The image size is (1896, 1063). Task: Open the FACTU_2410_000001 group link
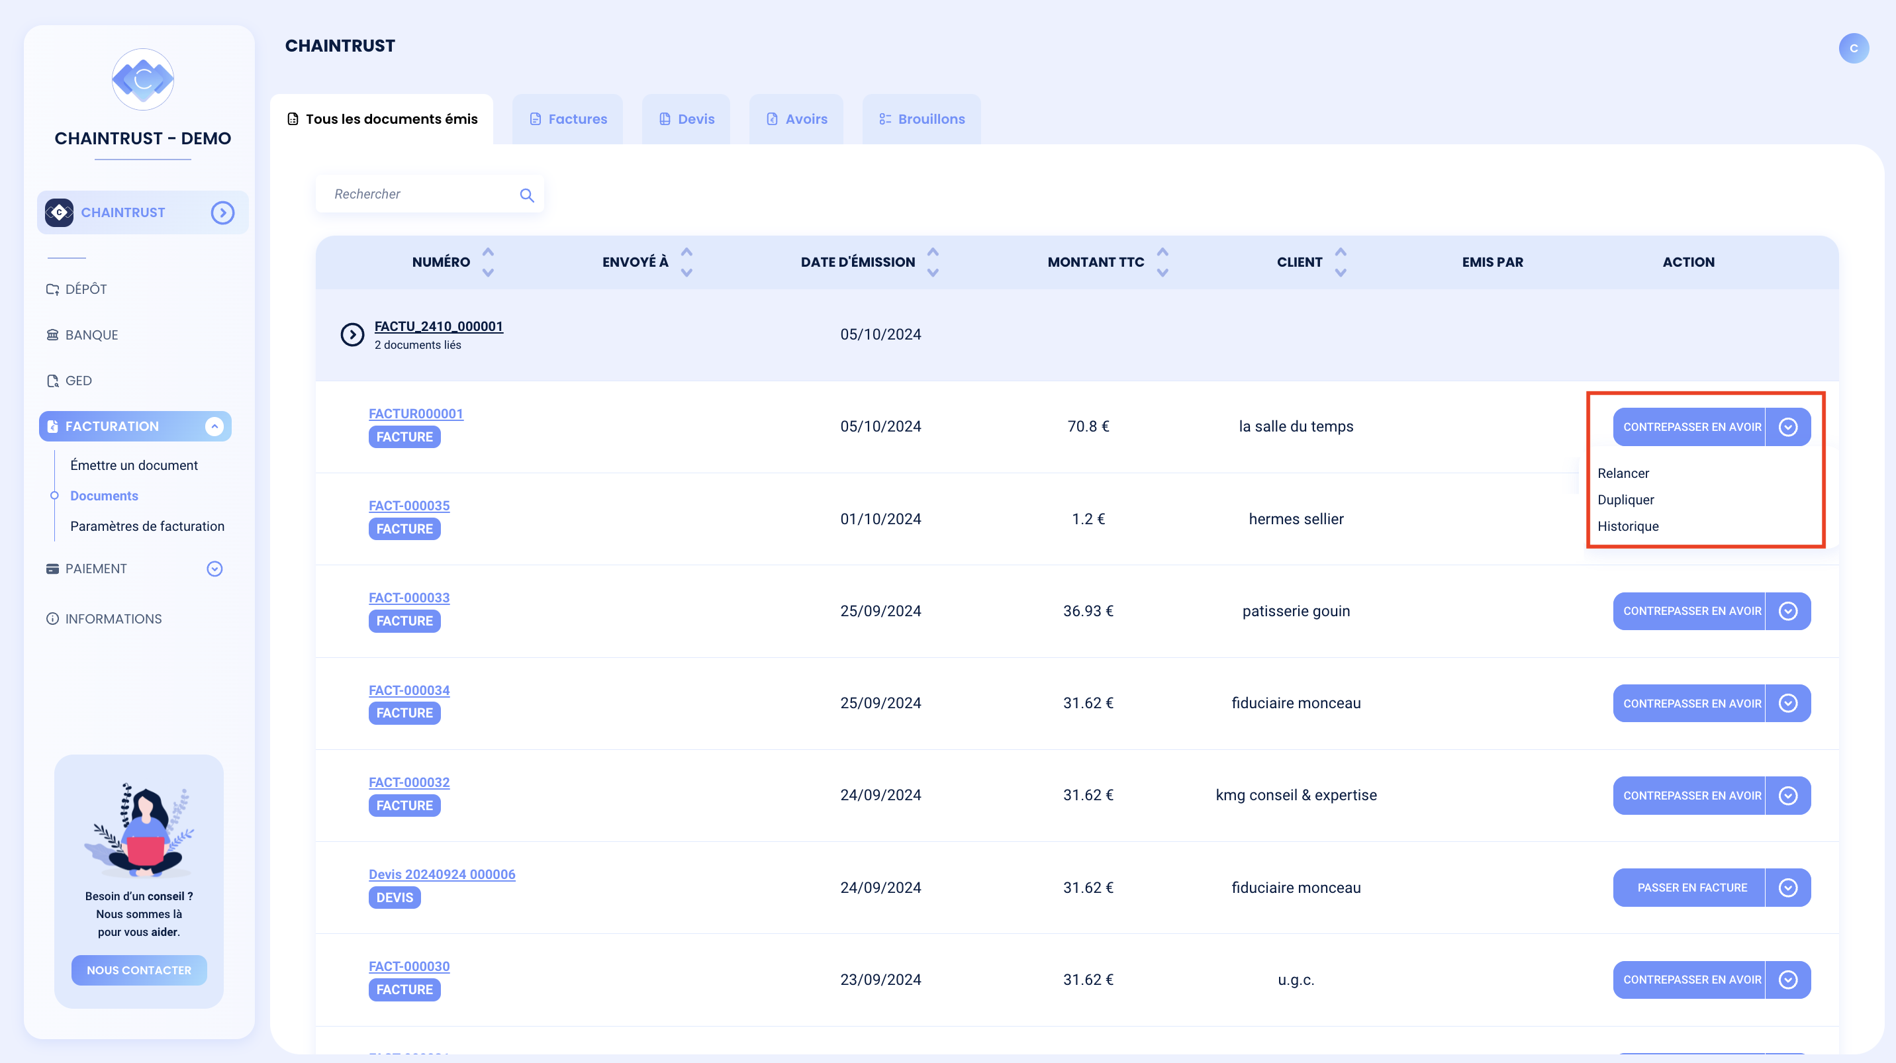[x=439, y=326]
